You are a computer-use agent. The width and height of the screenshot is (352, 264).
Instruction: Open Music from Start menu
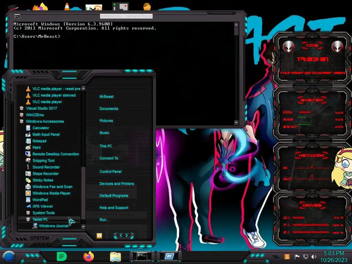104,133
